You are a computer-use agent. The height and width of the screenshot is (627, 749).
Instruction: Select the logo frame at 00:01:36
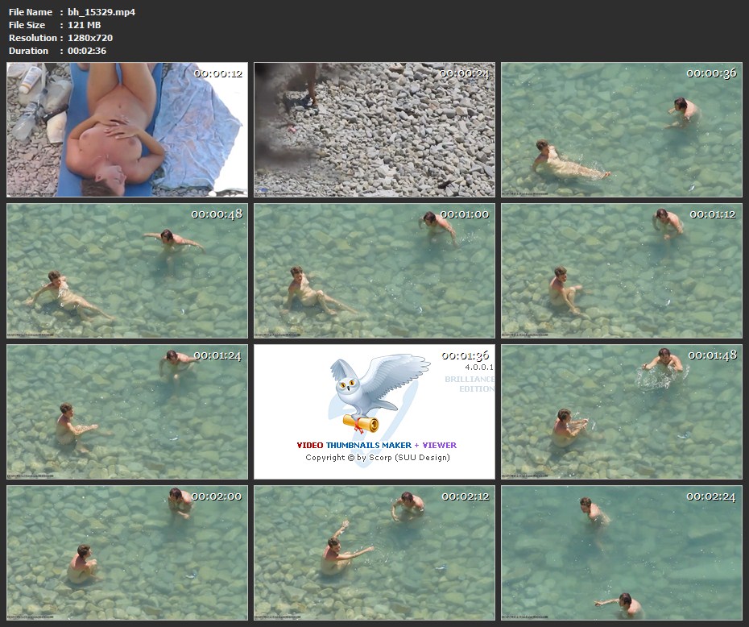click(x=374, y=411)
